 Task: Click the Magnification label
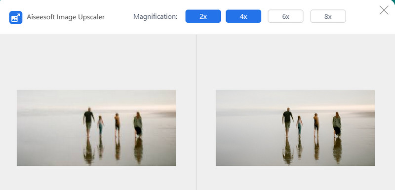click(x=156, y=17)
